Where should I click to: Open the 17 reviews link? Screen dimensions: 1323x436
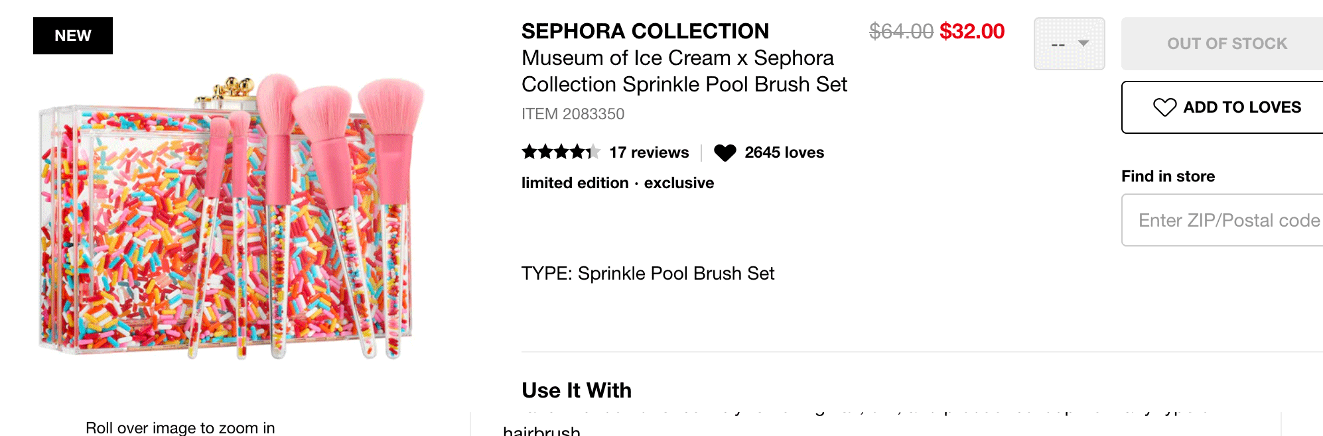point(649,152)
